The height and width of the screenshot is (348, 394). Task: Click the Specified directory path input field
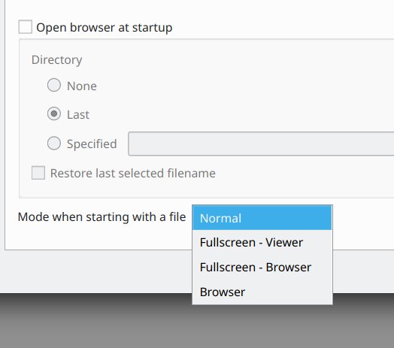point(261,144)
